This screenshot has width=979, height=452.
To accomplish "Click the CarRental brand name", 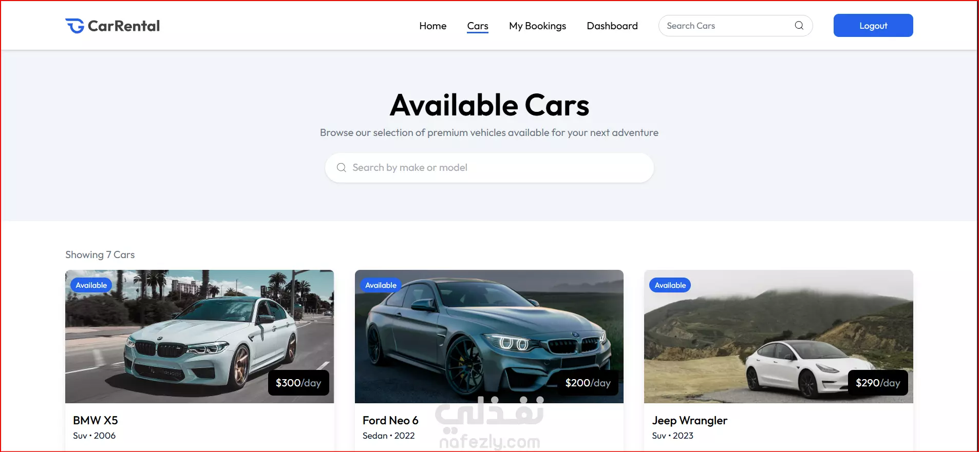I will pyautogui.click(x=123, y=26).
